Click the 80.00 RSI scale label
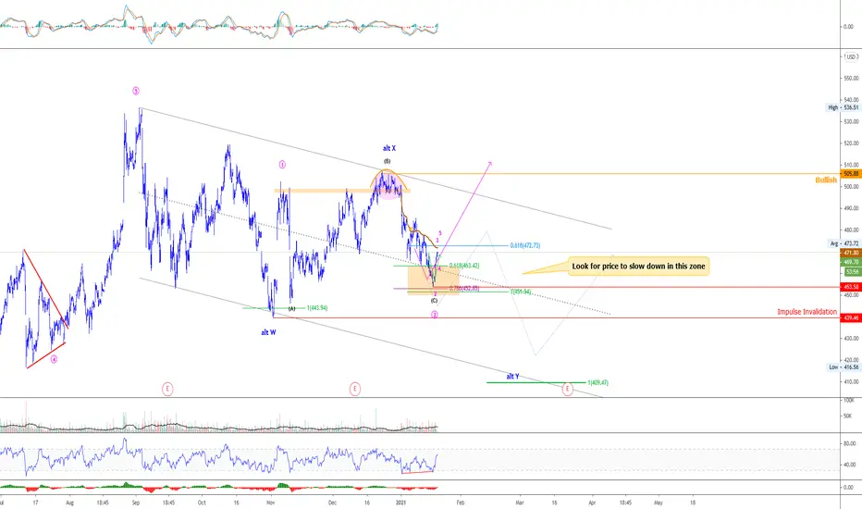 [x=849, y=443]
